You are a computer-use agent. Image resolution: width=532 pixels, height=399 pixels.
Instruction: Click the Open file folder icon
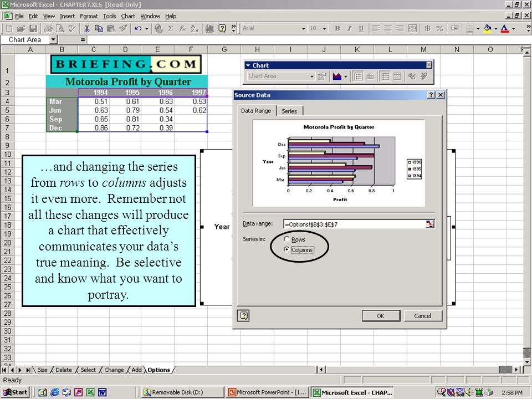click(x=21, y=28)
